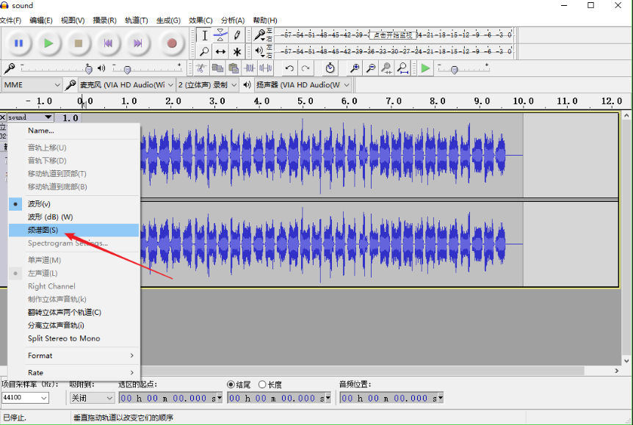Open the Edit (E) menu

pos(41,20)
